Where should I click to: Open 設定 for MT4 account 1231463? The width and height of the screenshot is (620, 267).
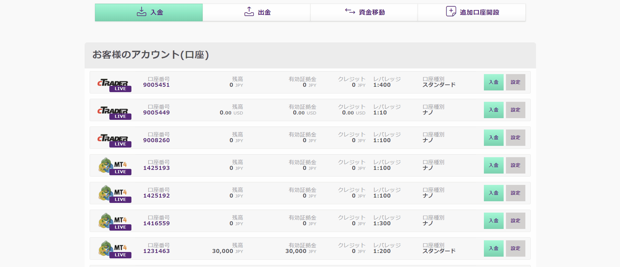click(515, 248)
